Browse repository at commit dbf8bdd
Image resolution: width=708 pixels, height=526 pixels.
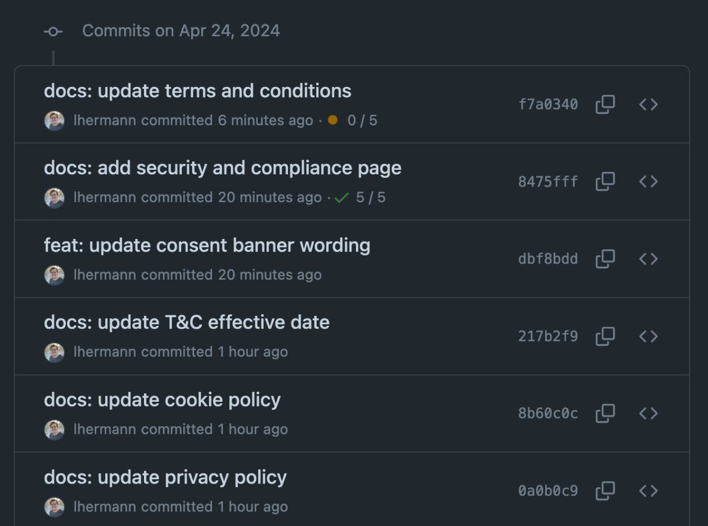pyautogui.click(x=648, y=259)
